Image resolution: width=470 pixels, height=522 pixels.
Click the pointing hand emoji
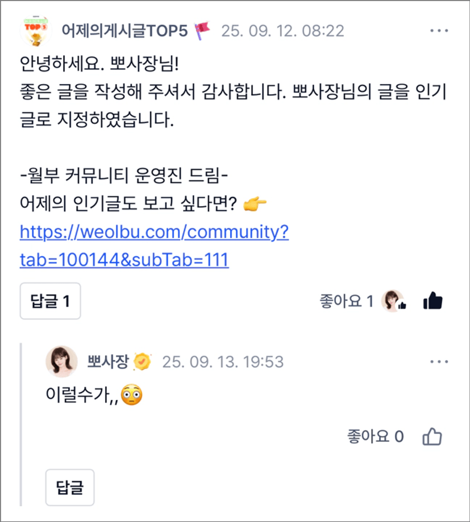pyautogui.click(x=255, y=204)
